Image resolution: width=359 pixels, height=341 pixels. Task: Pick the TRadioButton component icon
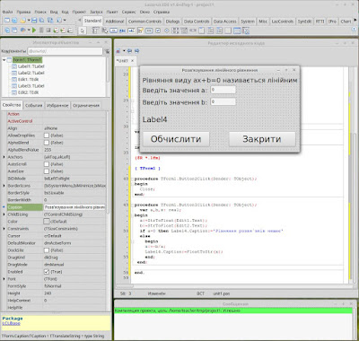pyautogui.click(x=167, y=31)
